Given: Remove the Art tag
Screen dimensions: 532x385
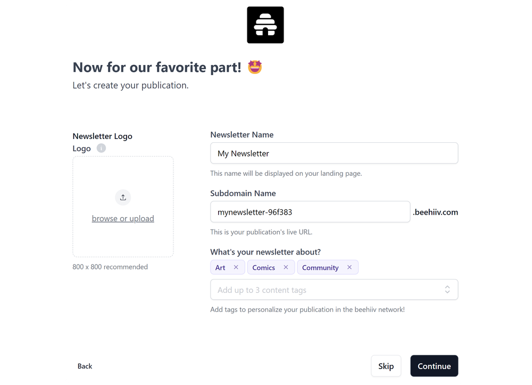Looking at the screenshot, I should pyautogui.click(x=237, y=267).
